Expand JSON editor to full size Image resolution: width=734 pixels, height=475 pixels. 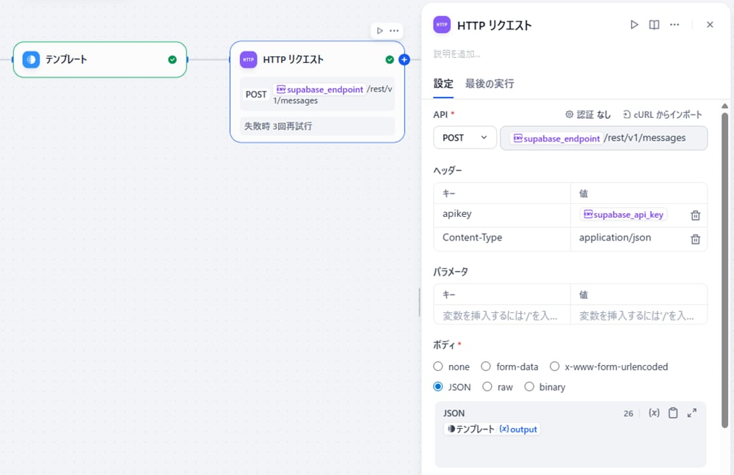pyautogui.click(x=691, y=413)
